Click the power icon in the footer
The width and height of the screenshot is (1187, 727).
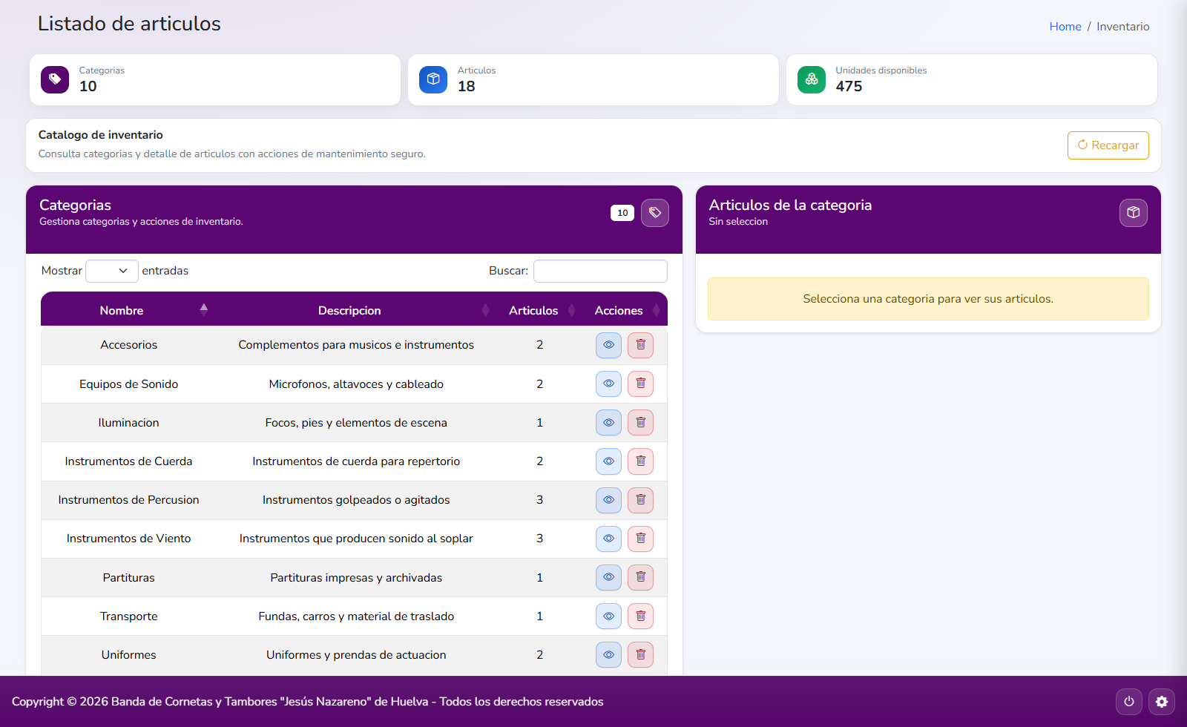tap(1128, 701)
